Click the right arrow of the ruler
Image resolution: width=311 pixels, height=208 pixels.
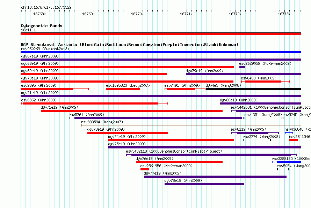(x=300, y=11)
